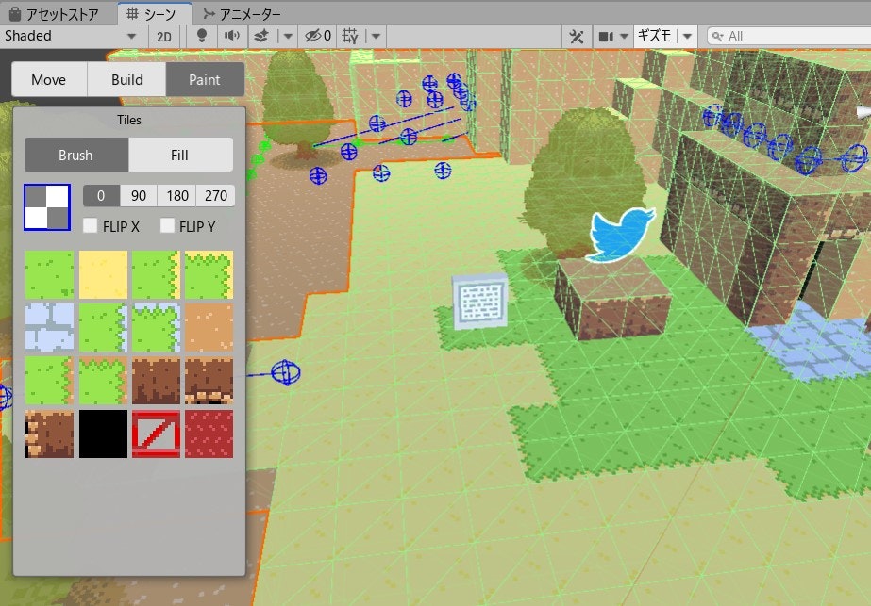Click the checkerboard tile preview
The height and width of the screenshot is (606, 871).
[x=47, y=207]
